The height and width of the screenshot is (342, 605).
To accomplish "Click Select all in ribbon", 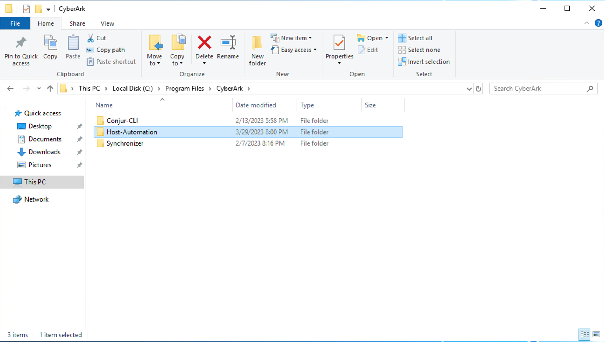I will (x=415, y=38).
